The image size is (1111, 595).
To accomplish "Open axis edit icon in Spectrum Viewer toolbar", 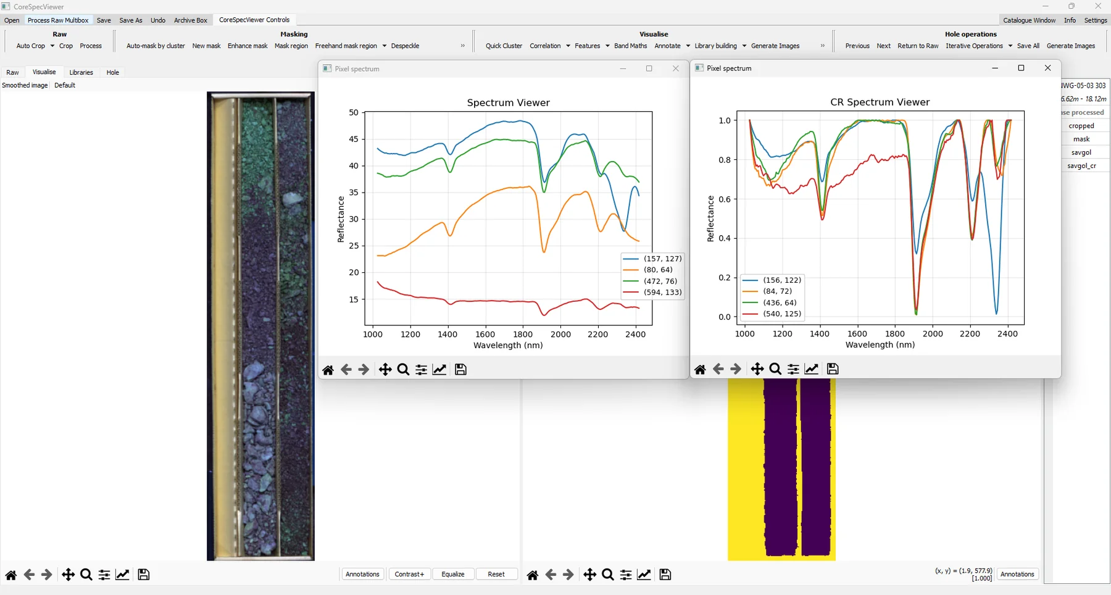I will pos(439,370).
